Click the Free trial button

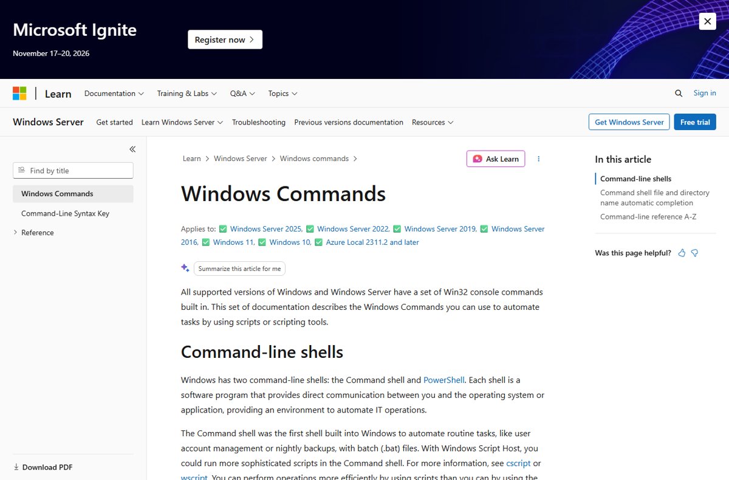point(695,122)
